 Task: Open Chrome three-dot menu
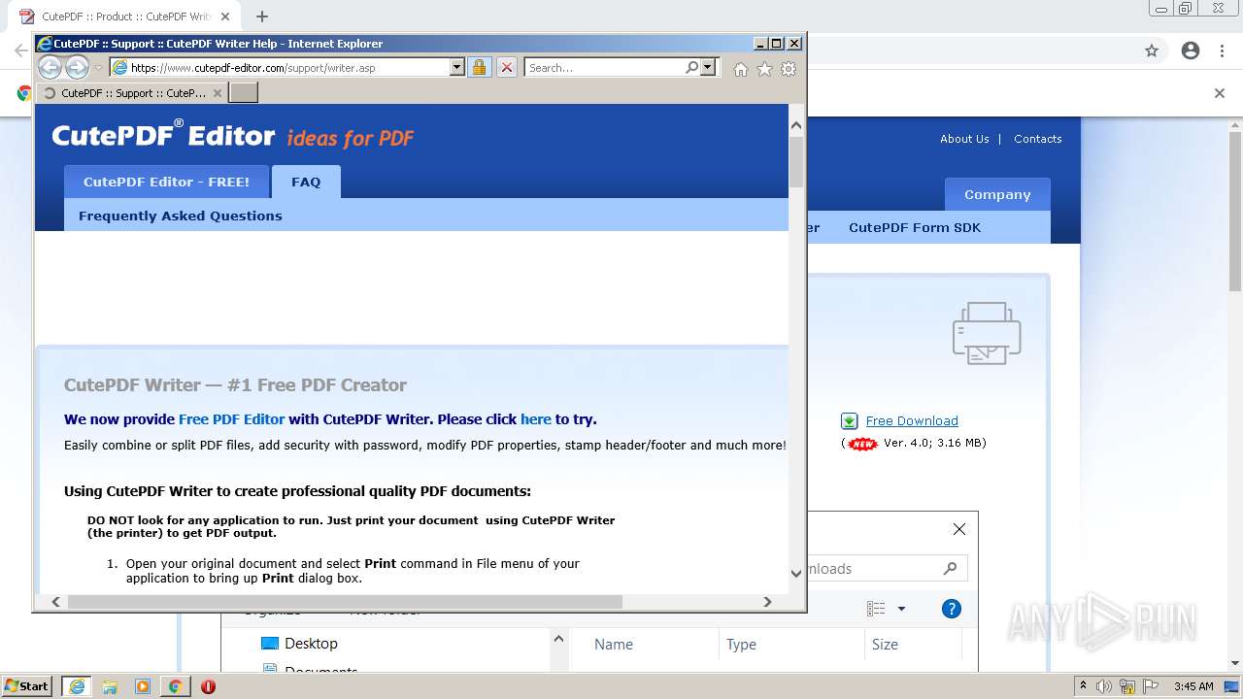[x=1222, y=50]
